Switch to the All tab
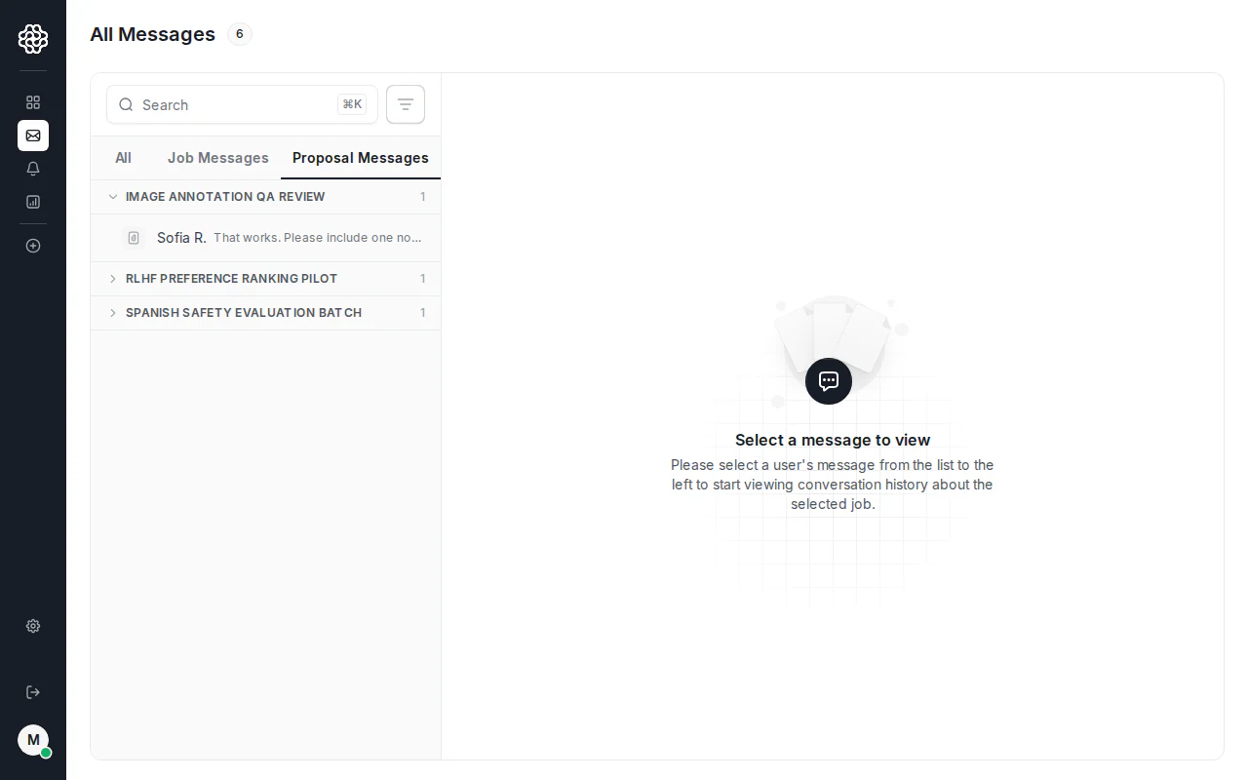The height and width of the screenshot is (780, 1248). pos(123,158)
